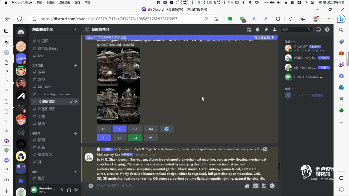Click the U4 upscale button
This screenshot has height=196, width=349.
point(151,129)
